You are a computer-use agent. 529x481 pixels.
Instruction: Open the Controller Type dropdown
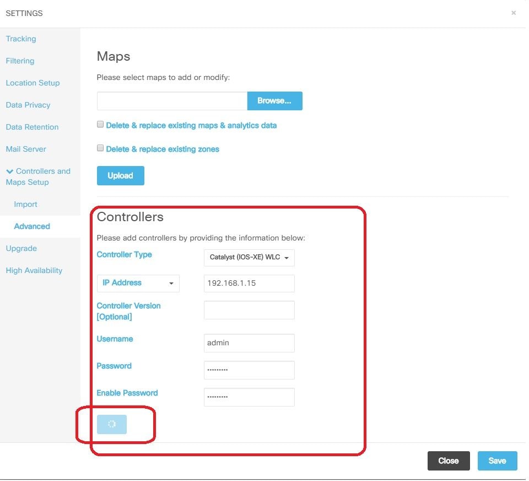click(249, 258)
